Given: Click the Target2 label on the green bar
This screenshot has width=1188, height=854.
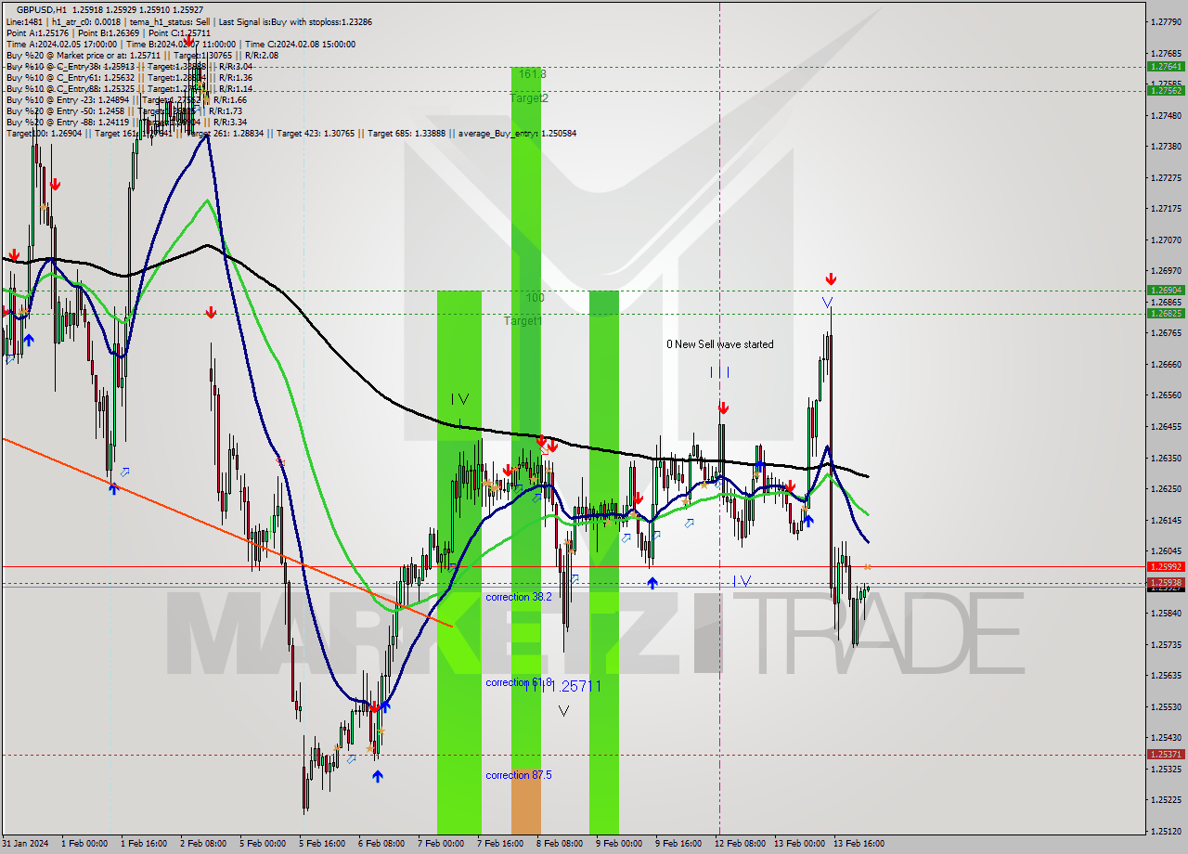Looking at the screenshot, I should click(x=529, y=98).
